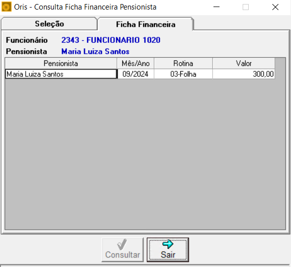The image size is (291, 267).
Task: Click the Pensionista column header
Action: (x=61, y=63)
